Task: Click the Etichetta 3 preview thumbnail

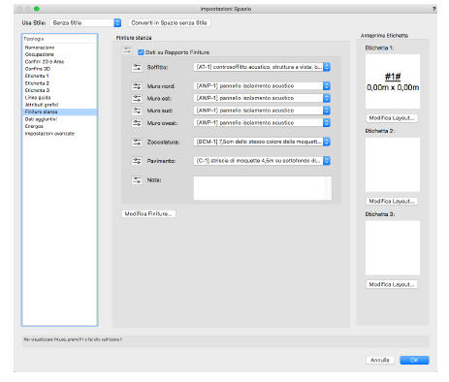Action: 393,248
